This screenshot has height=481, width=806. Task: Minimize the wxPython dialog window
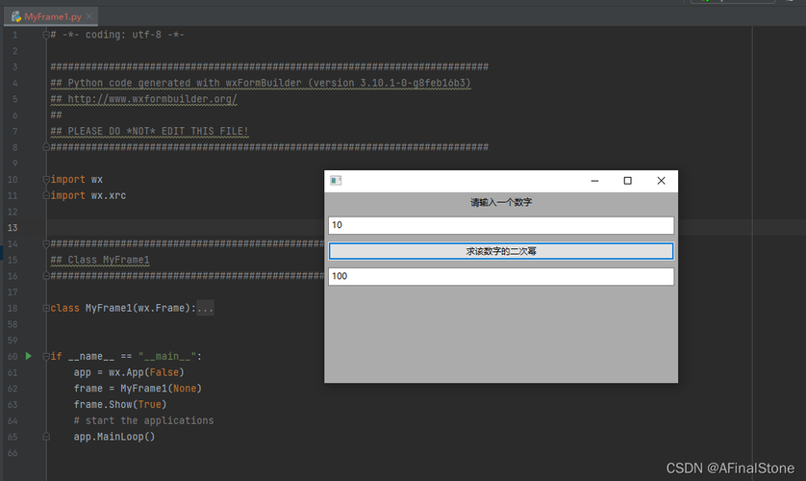click(594, 181)
